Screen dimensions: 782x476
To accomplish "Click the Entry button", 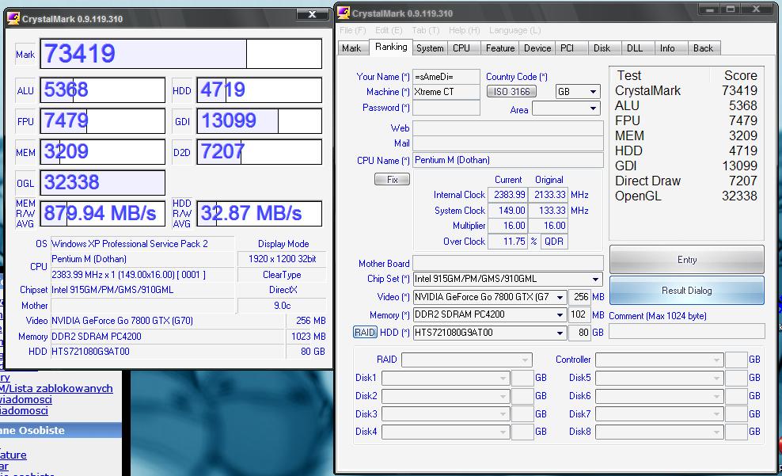I will (x=687, y=260).
